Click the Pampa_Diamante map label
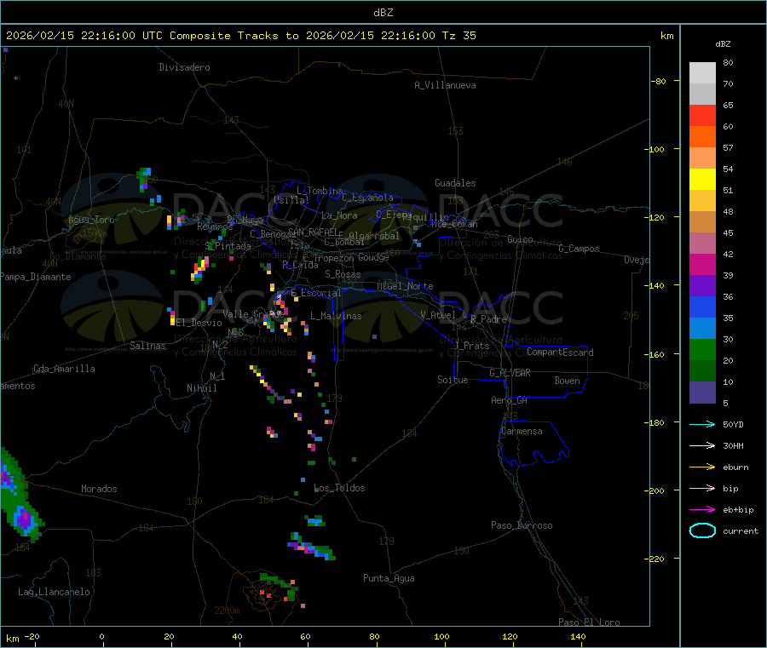 tap(36, 277)
